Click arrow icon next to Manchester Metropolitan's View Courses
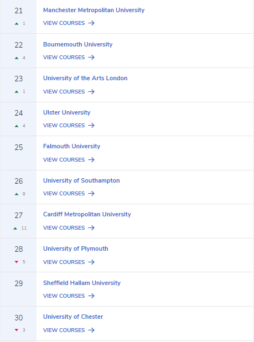The image size is (254, 342). 91,23
